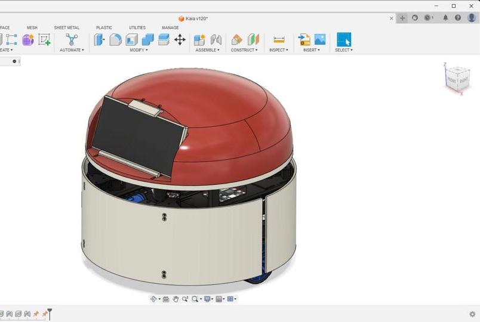Screen dimensions: 480x322
Task: Open the Automate scissors-shaped tool
Action: (72, 39)
